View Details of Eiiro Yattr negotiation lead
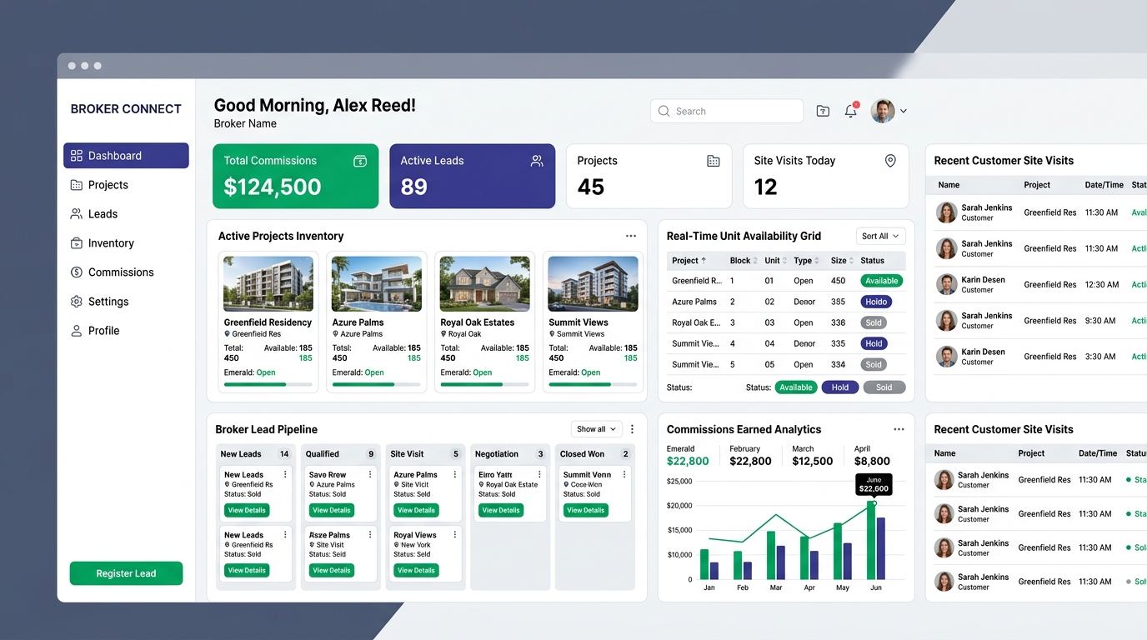1147x640 pixels. point(501,510)
